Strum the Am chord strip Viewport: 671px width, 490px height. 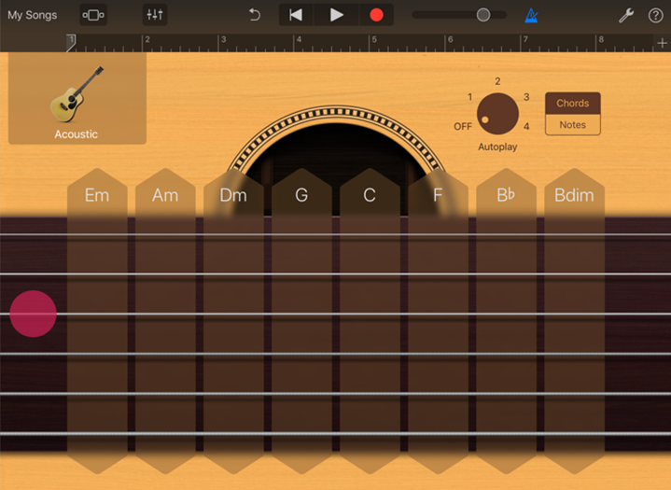pyautogui.click(x=165, y=321)
